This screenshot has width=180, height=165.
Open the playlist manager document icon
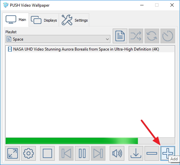click(x=120, y=36)
